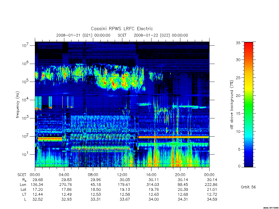Click the 20:00 SCET time tick label
The image size is (279, 209).
pos(180,175)
